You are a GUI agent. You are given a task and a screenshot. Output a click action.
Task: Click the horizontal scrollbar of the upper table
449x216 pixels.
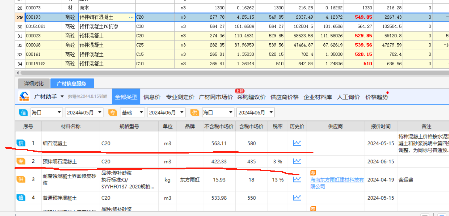234,73
